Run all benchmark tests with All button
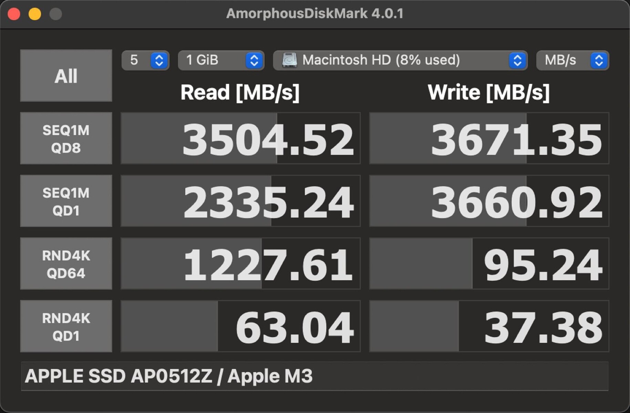This screenshot has height=413, width=630. [x=66, y=76]
